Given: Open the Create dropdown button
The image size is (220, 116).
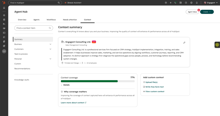Looking at the screenshot, I should coord(207,12).
